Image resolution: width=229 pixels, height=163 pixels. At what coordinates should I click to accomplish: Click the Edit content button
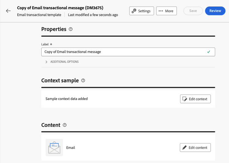195,147
